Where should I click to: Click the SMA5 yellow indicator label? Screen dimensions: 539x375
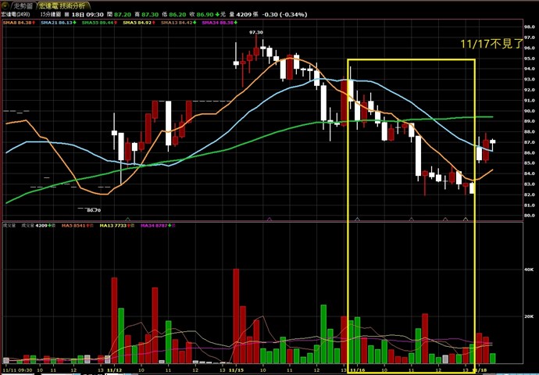[x=139, y=23]
